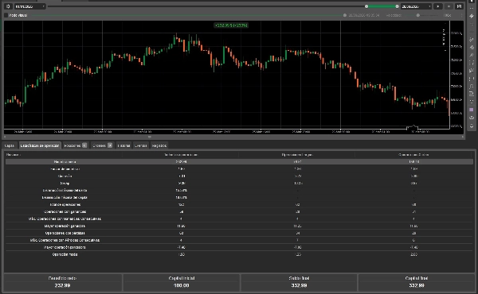Open the Órdenes tab
This screenshot has height=294, width=478.
102,145
